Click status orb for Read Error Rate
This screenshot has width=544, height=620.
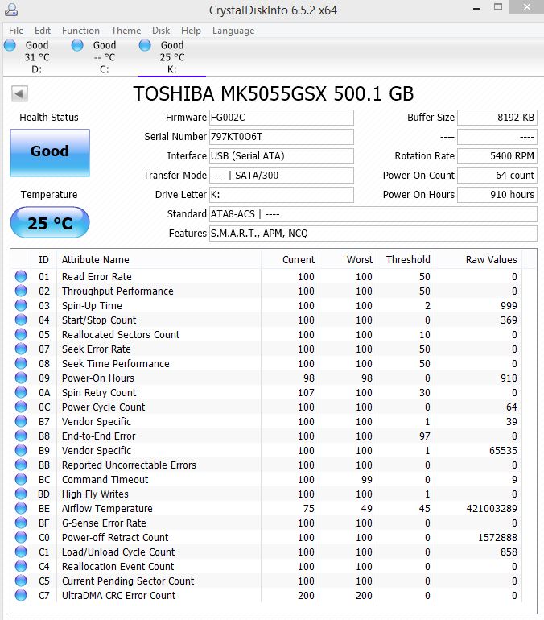(21, 276)
